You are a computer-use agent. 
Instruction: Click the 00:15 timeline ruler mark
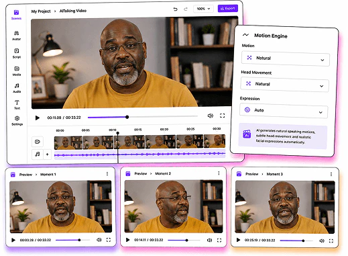click(138, 130)
